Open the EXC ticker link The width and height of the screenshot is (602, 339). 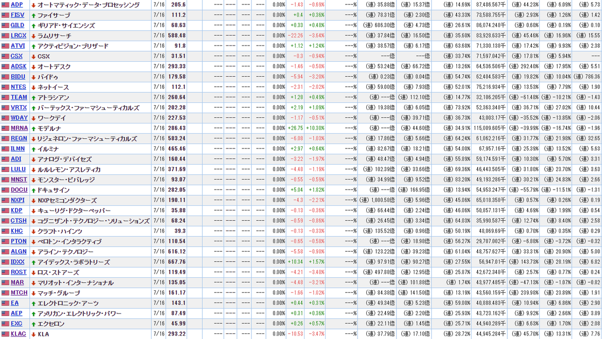17,323
